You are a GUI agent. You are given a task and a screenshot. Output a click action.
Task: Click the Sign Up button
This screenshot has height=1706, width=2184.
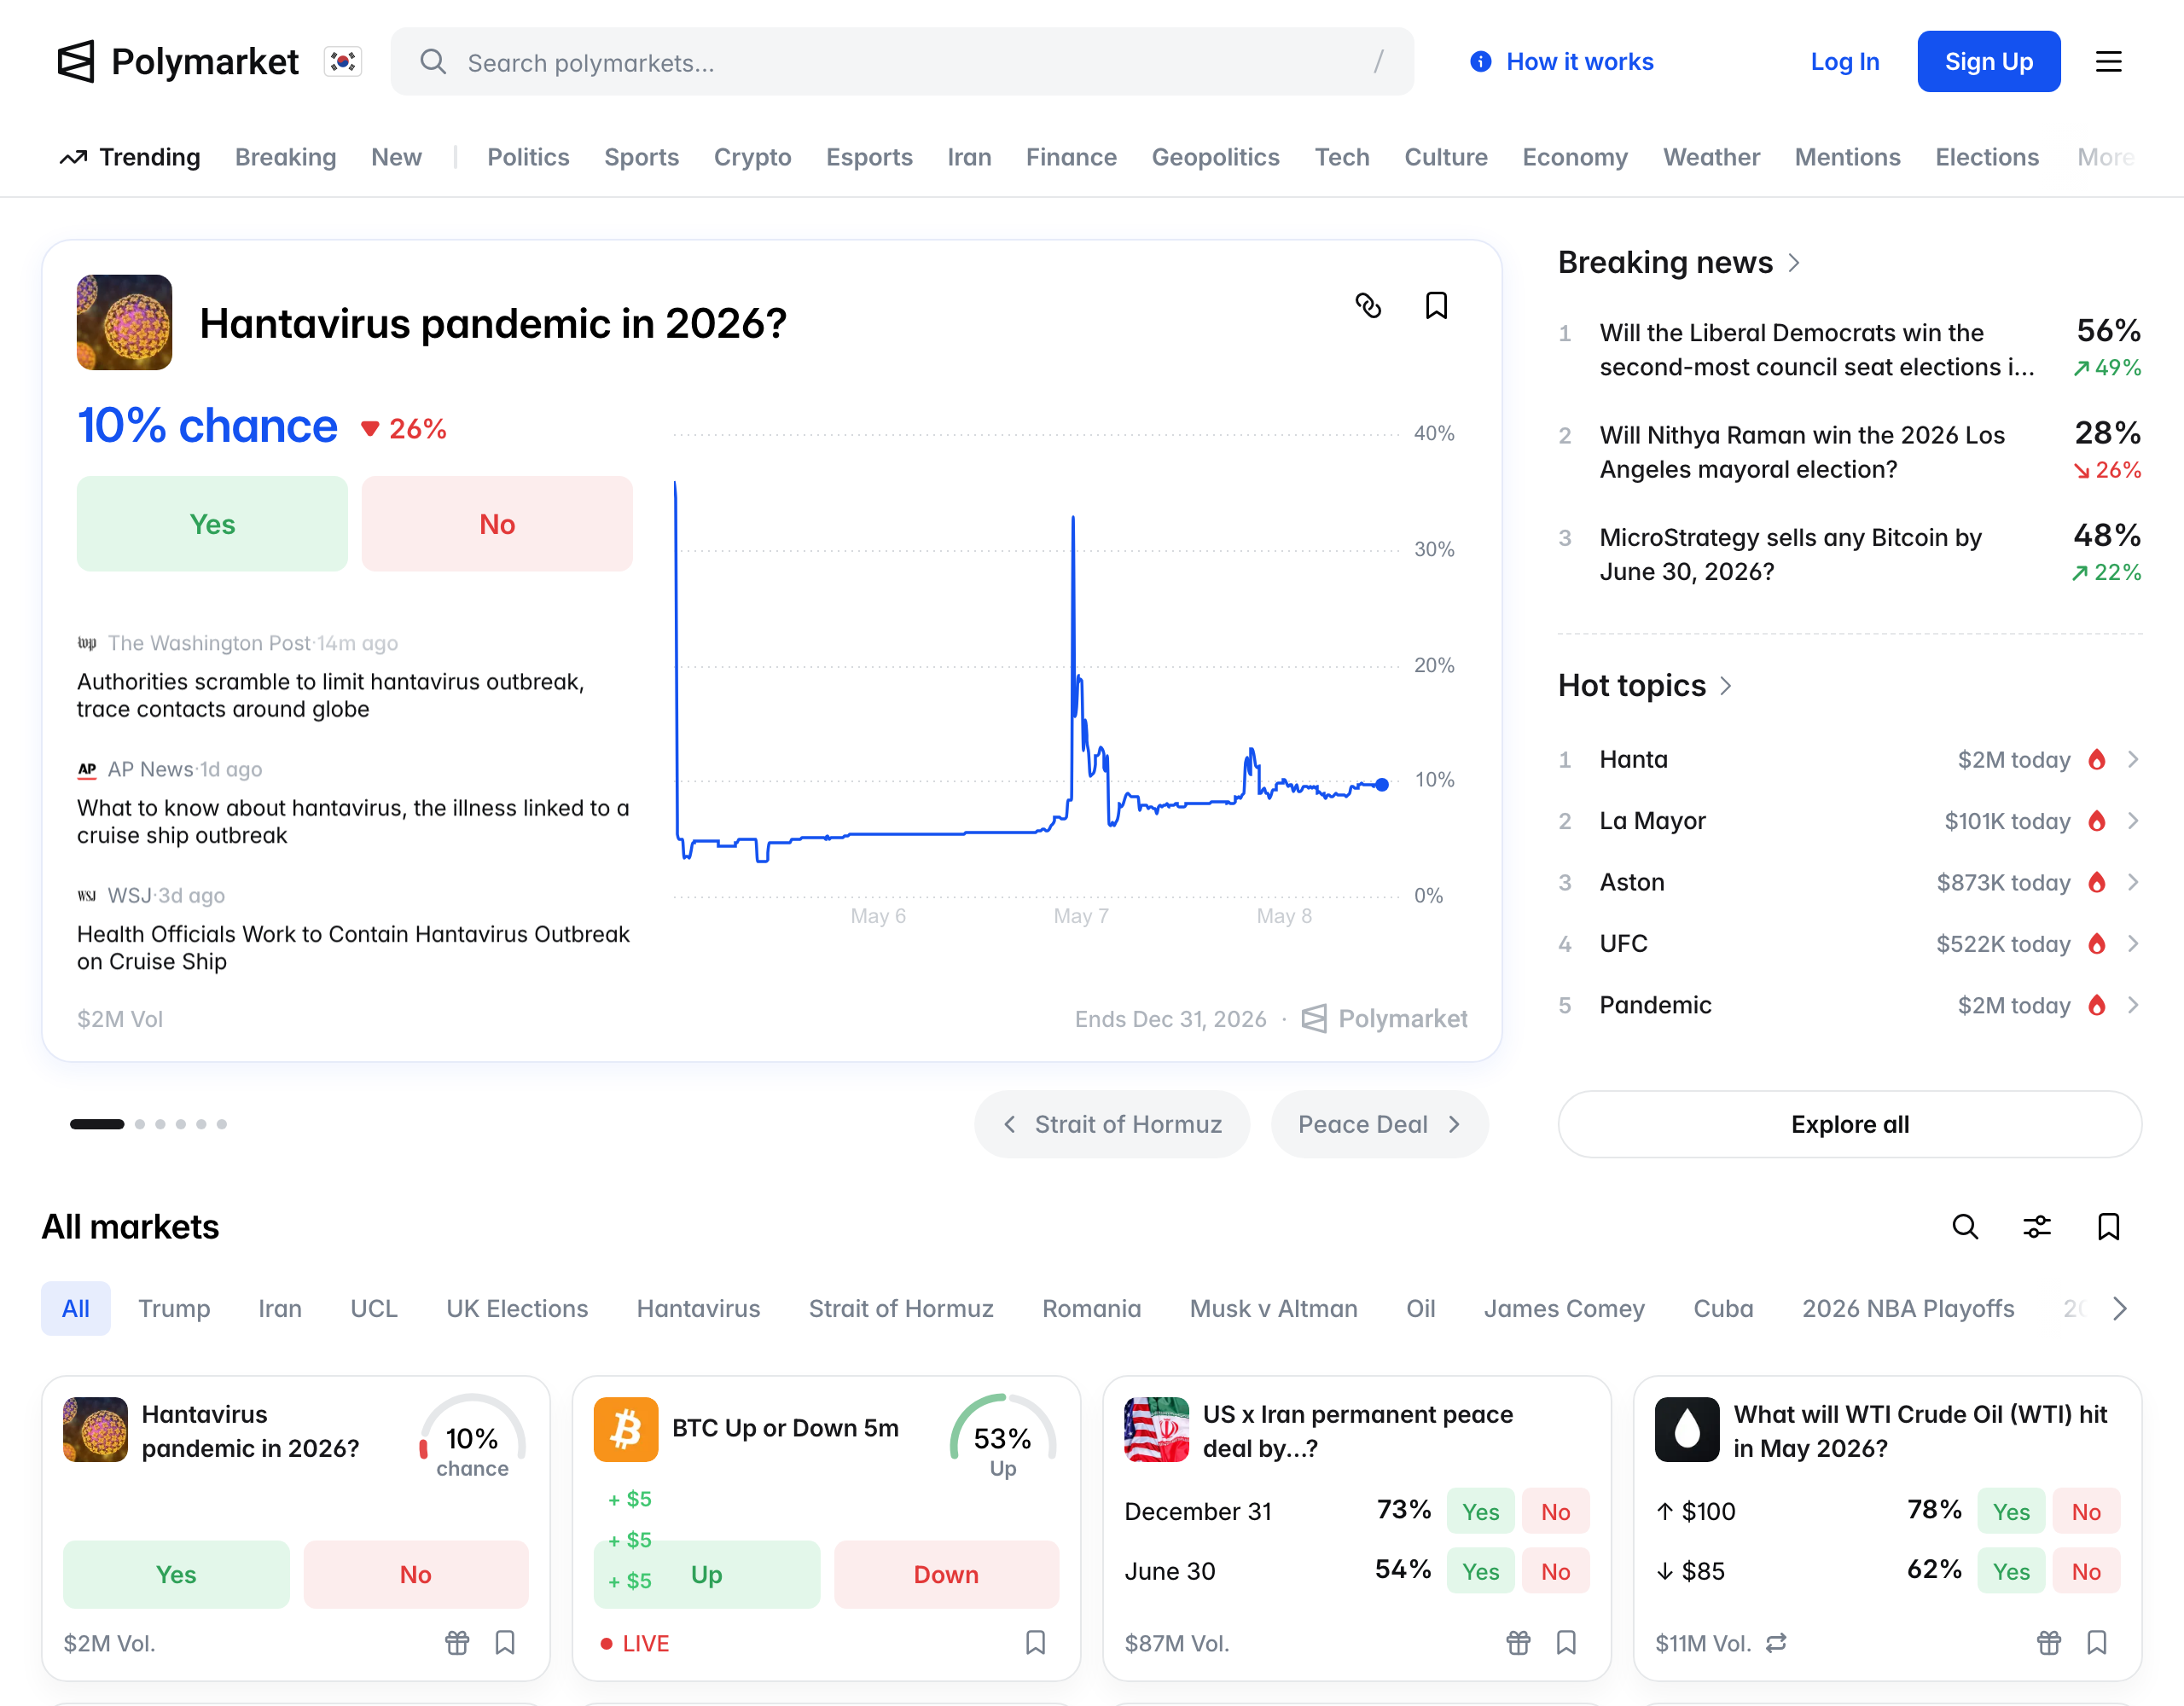tap(1988, 62)
